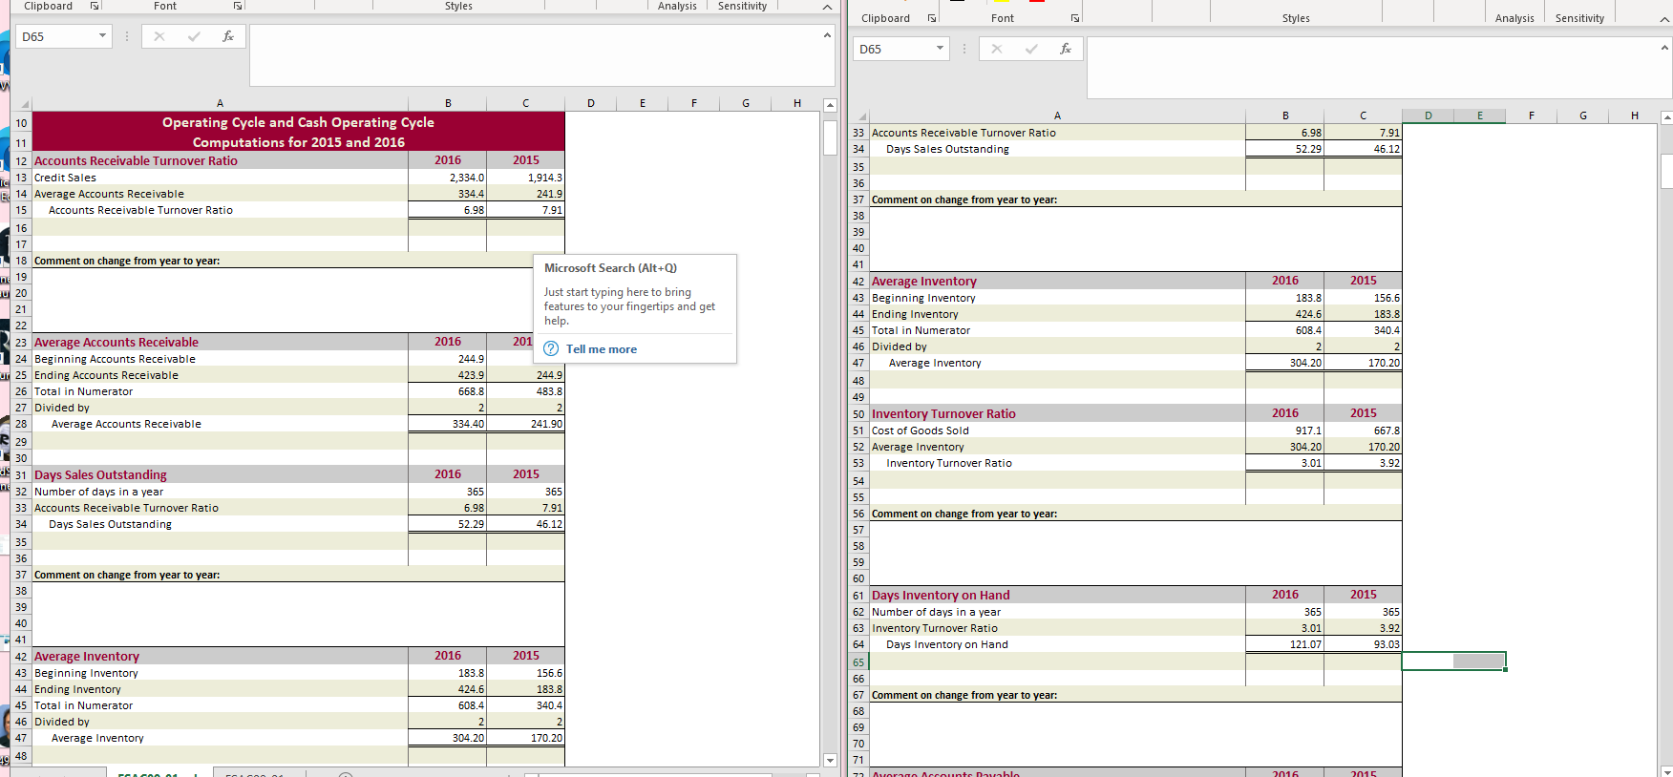Click Name Box showing D65 in right window
This screenshot has height=777, width=1673.
(893, 49)
